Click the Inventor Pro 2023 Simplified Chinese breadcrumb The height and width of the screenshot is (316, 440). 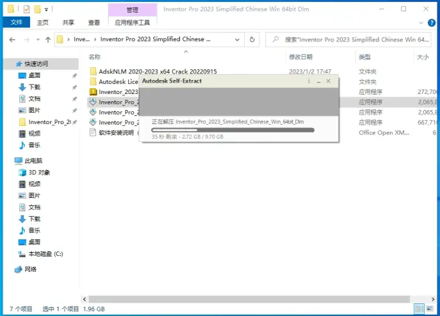155,39
